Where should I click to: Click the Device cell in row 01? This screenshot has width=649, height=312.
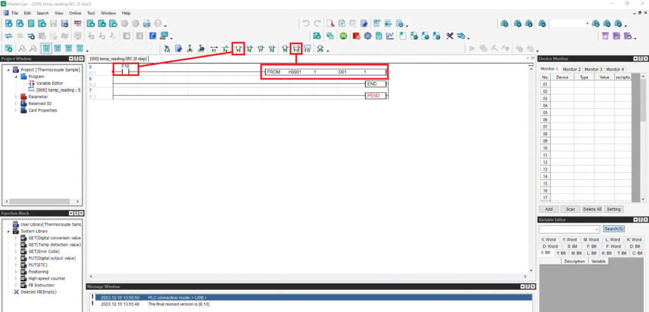(x=562, y=84)
